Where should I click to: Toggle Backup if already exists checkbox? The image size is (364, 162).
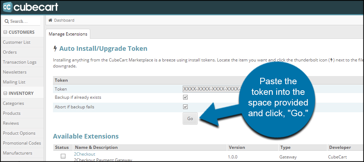[x=185, y=97]
